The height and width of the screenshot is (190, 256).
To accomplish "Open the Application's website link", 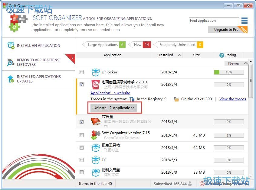I will (110, 93).
